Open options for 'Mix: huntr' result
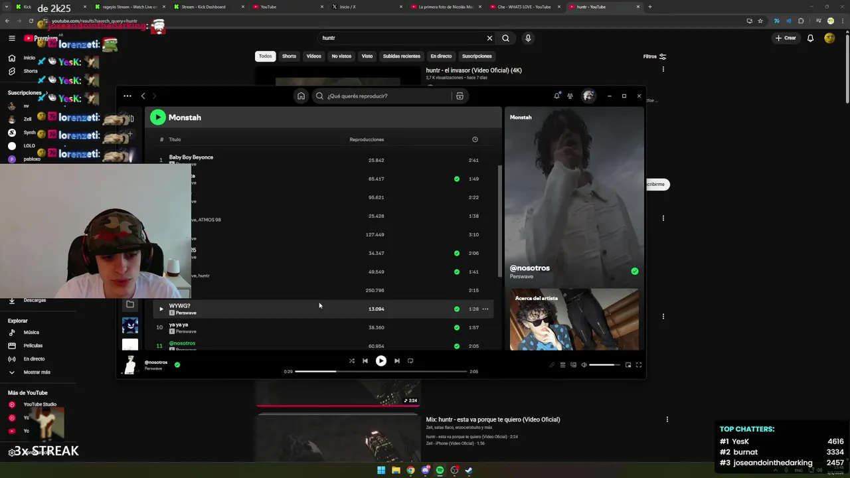The image size is (850, 478). click(x=667, y=420)
